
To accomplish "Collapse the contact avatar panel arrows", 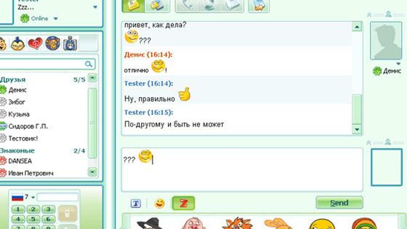I will pyautogui.click(x=369, y=15).
